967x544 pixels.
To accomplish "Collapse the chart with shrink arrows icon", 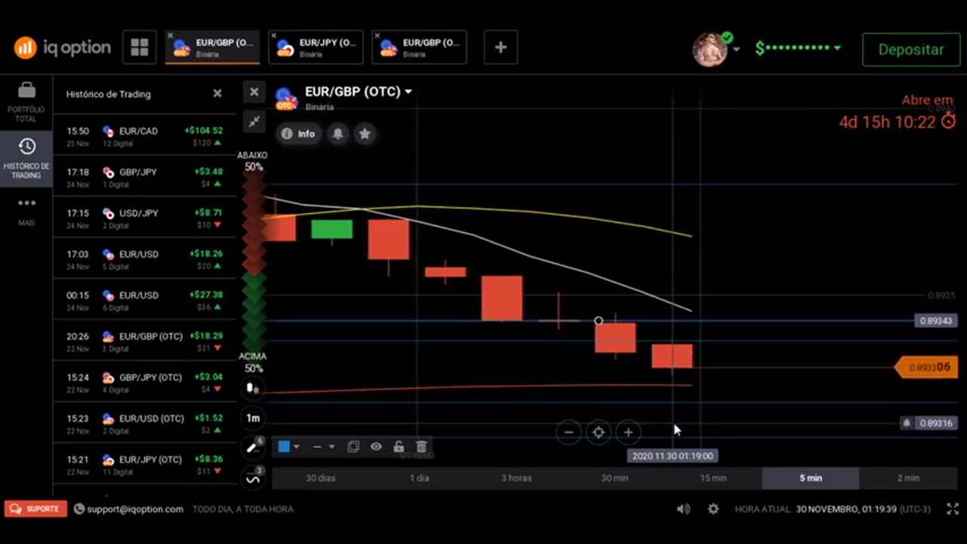I will pos(254,121).
